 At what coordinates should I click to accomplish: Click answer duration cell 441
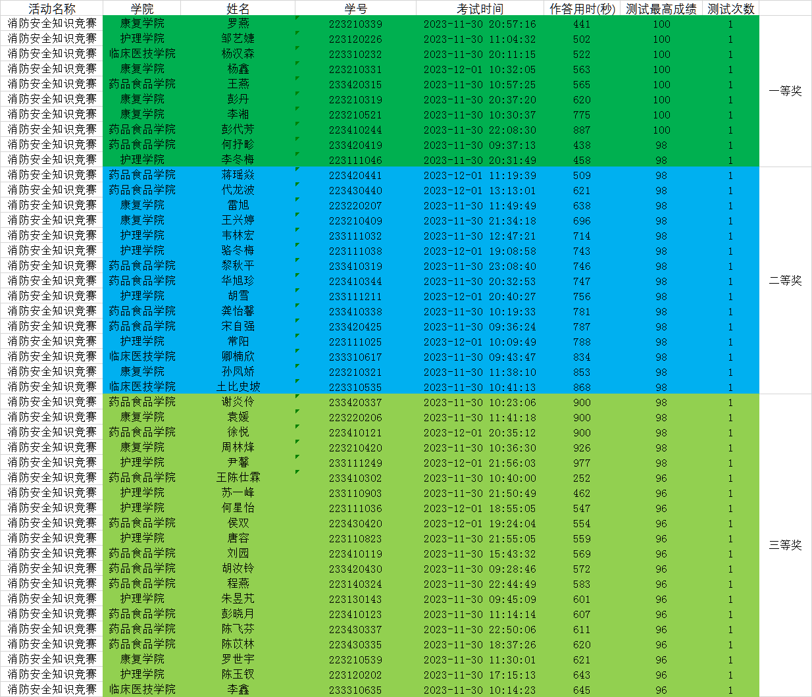[x=582, y=24]
